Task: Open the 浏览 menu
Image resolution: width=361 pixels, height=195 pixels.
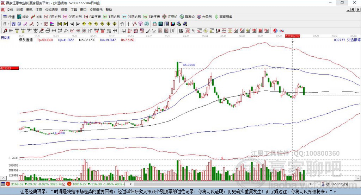Action: point(20,10)
